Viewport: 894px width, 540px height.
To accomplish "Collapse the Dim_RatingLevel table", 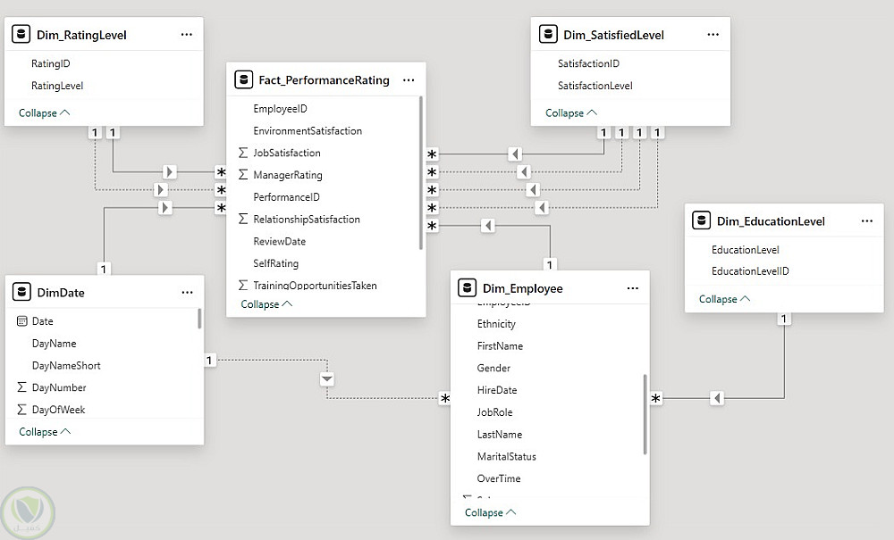I will 44,113.
